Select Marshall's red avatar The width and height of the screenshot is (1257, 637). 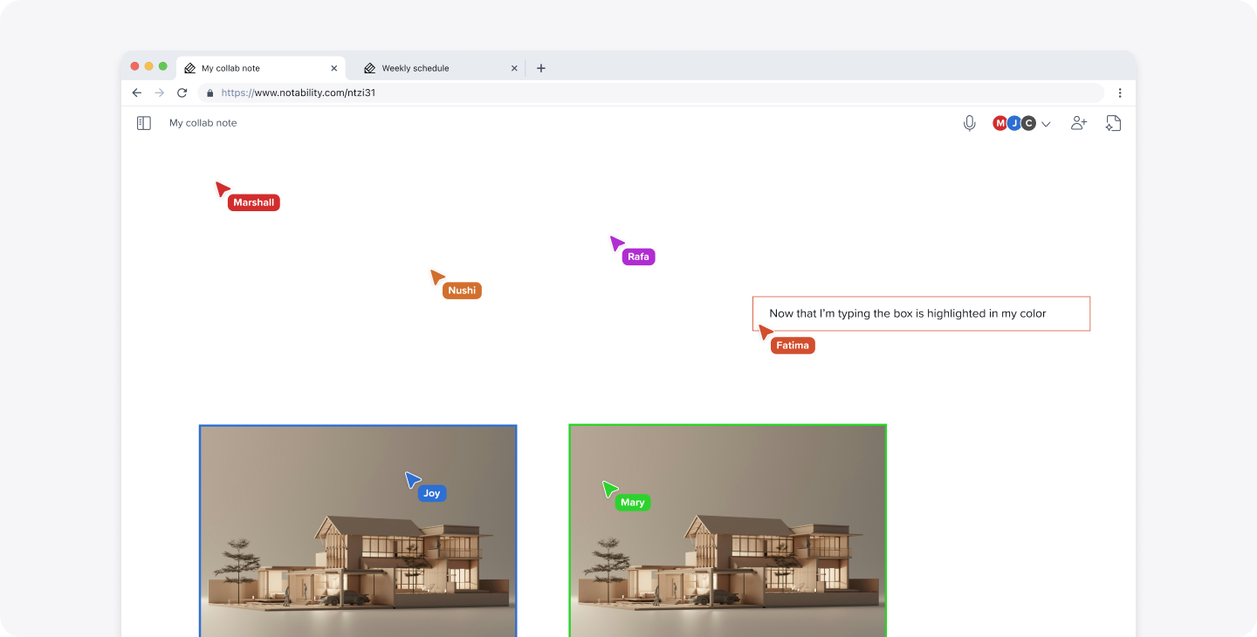click(1000, 123)
